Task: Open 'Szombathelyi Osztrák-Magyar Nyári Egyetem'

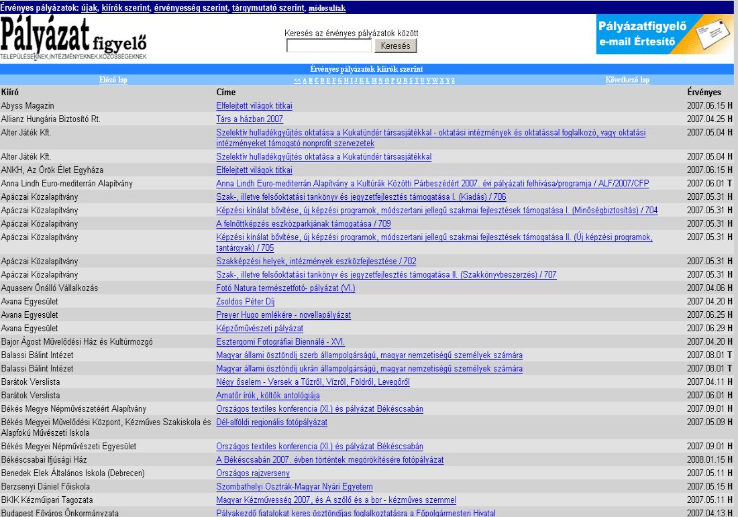Action: pyautogui.click(x=294, y=486)
